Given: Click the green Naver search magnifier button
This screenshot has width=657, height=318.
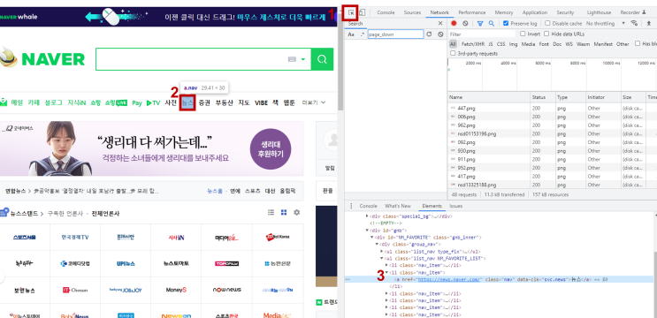Looking at the screenshot, I should point(322,59).
